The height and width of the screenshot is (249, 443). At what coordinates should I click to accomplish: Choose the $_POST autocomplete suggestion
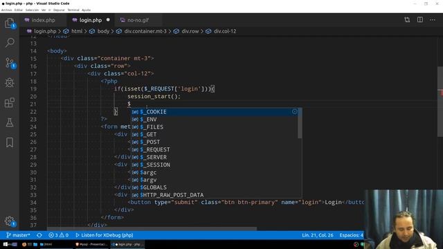pyautogui.click(x=214, y=142)
